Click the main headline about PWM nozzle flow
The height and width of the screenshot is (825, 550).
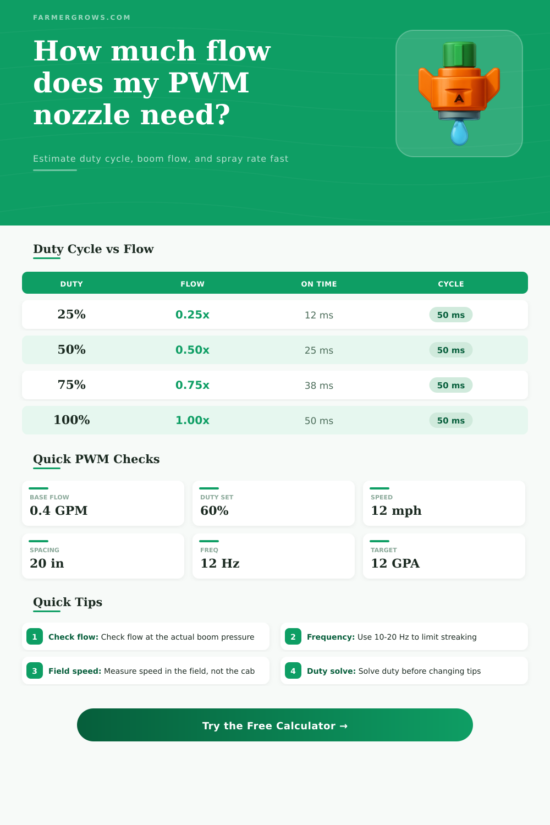point(152,82)
